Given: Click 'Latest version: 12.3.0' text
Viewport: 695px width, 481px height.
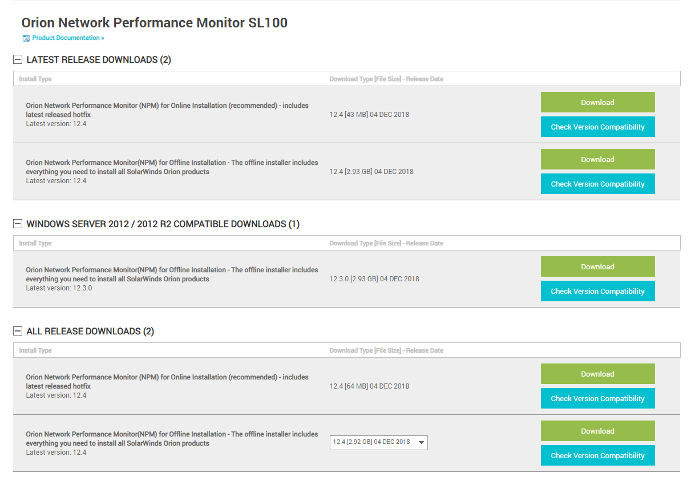Looking at the screenshot, I should [59, 288].
